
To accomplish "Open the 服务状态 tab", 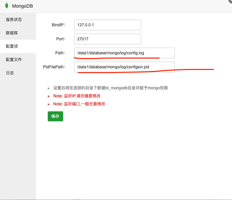I will [x=18, y=19].
